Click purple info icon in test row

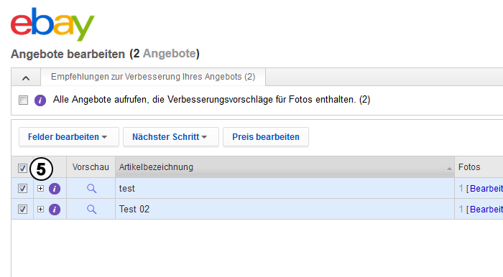[55, 189]
